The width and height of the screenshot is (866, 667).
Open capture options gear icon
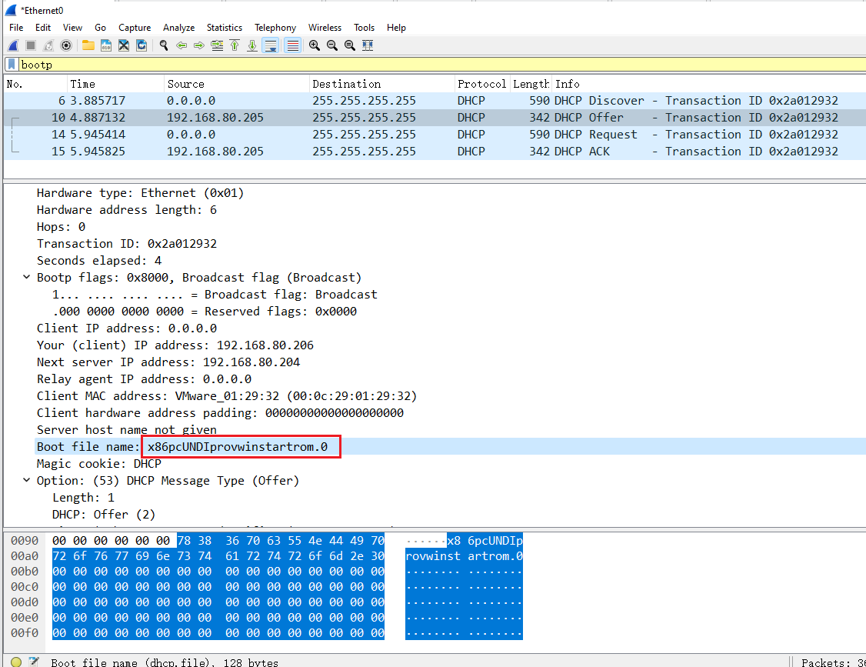coord(66,45)
